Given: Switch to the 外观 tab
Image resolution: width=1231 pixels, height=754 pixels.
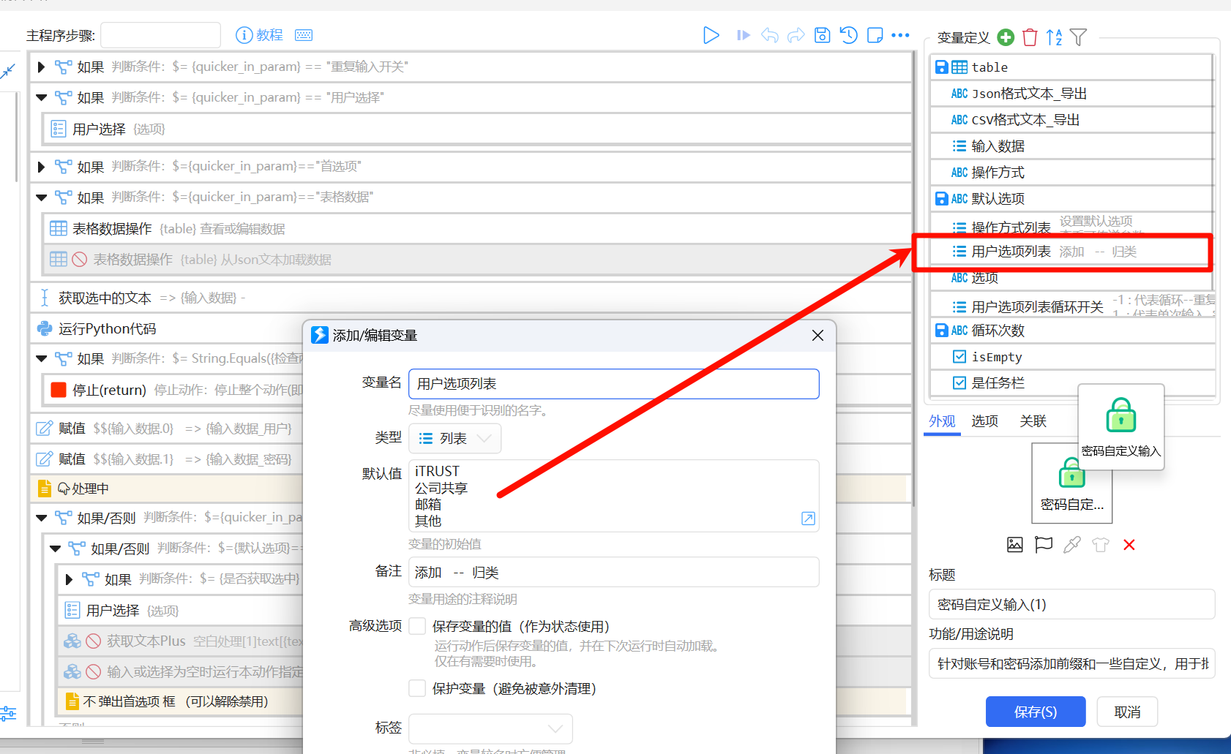Looking at the screenshot, I should [x=942, y=421].
